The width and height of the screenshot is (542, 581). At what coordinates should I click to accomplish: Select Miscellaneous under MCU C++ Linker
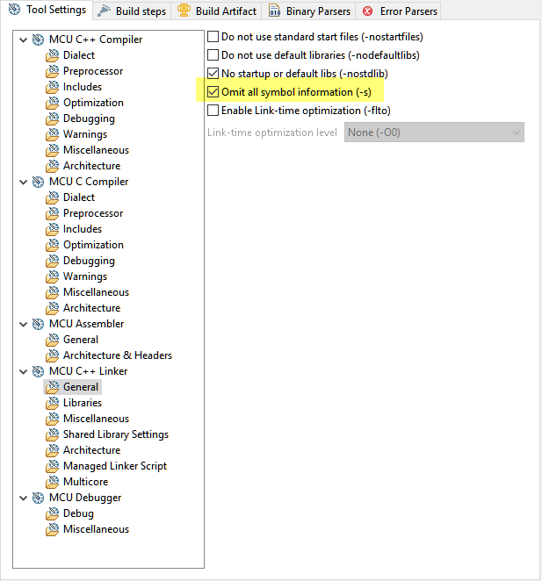click(96, 419)
